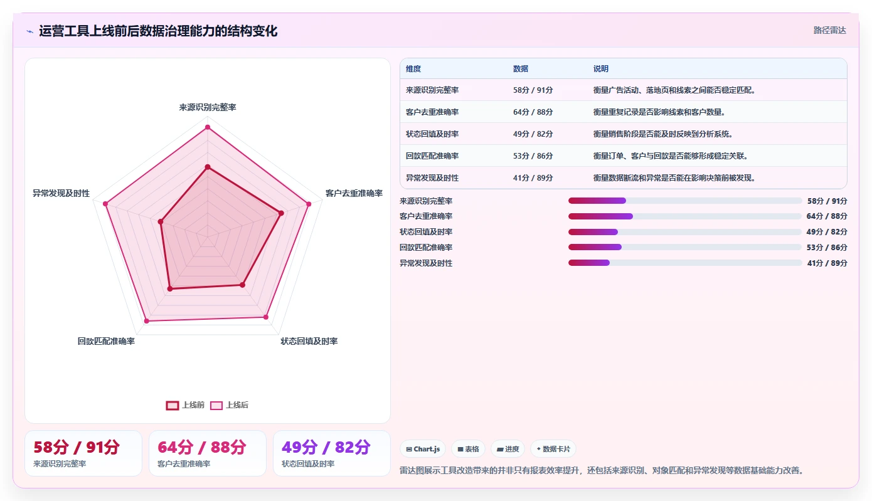Click the 来源识别完整率 progress bar

pos(685,201)
